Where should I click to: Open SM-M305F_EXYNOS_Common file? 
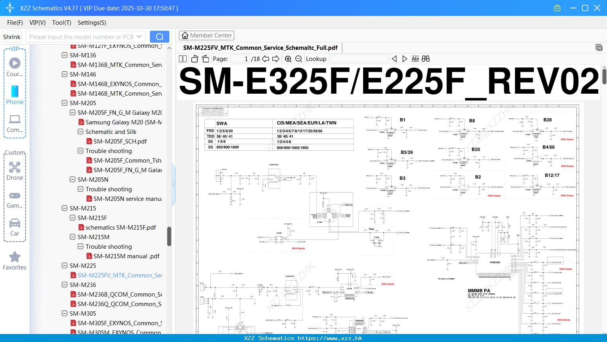[120, 323]
